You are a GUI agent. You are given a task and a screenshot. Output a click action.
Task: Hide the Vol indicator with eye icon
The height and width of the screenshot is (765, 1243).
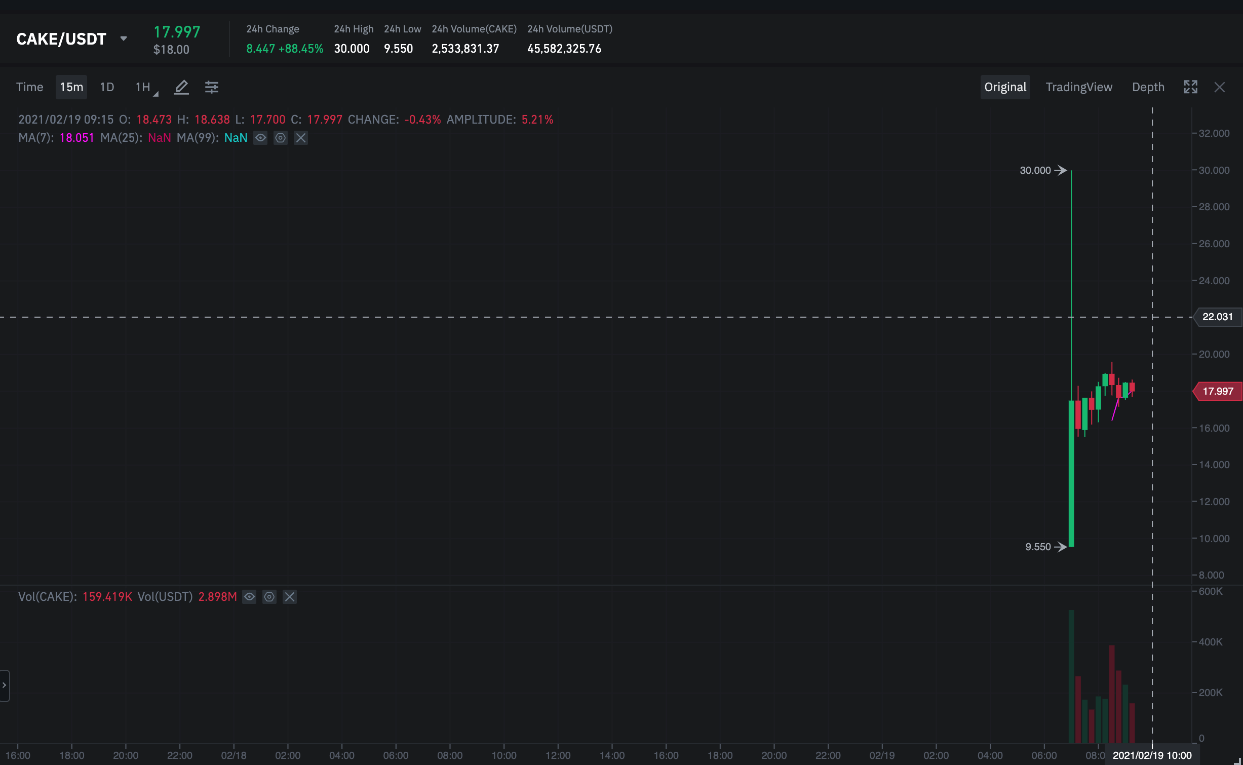point(249,597)
